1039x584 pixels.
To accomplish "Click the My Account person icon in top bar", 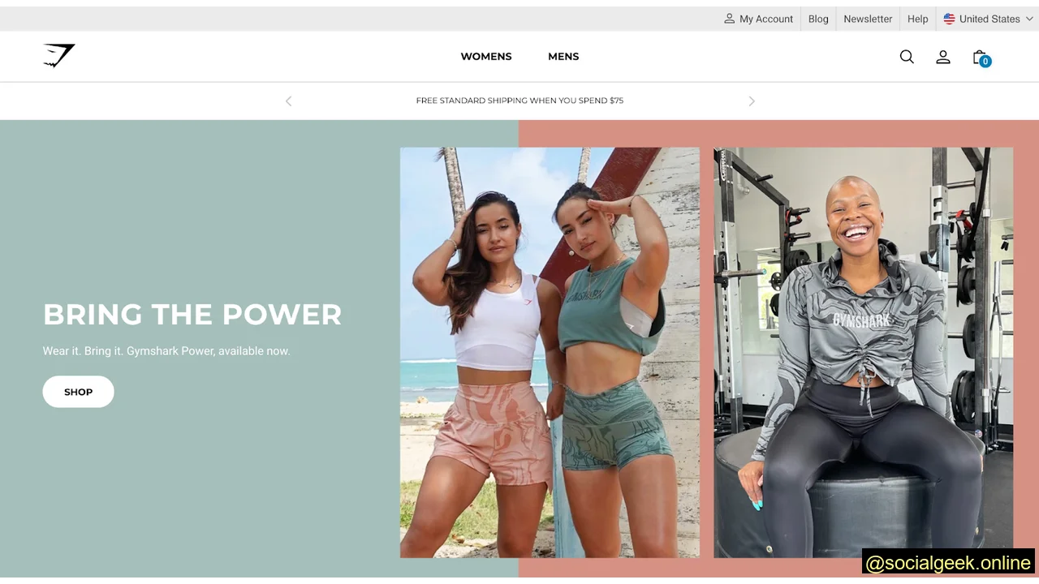I will [x=729, y=18].
